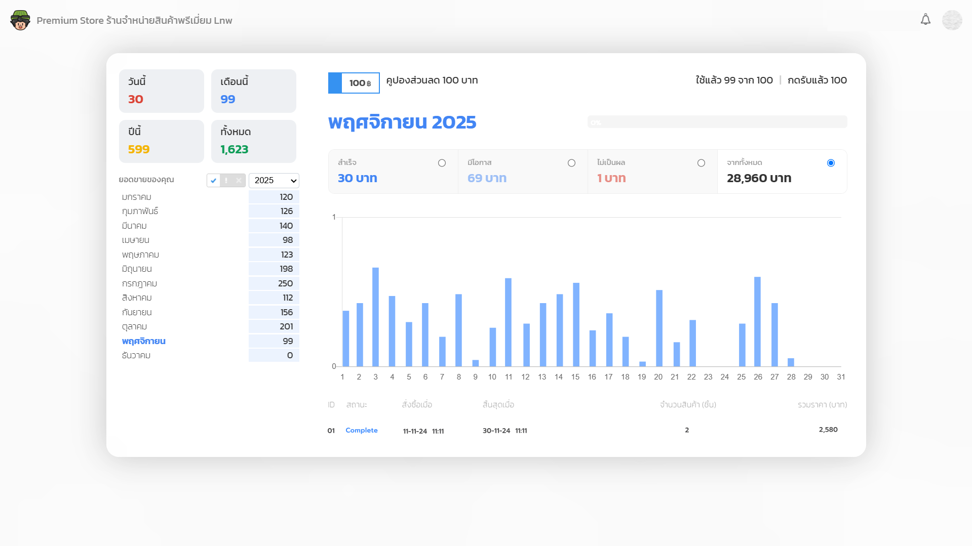Open the ทั้งหมด total card
The image size is (972, 546).
tap(253, 141)
